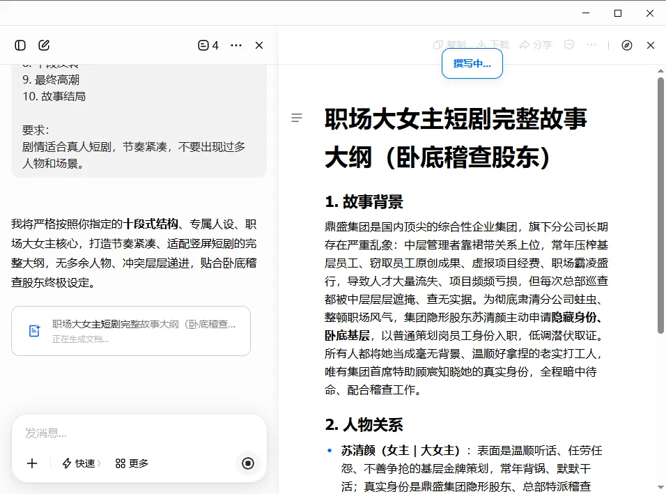Open the conversation list icon showing 4
This screenshot has width=666, height=494.
coord(208,45)
